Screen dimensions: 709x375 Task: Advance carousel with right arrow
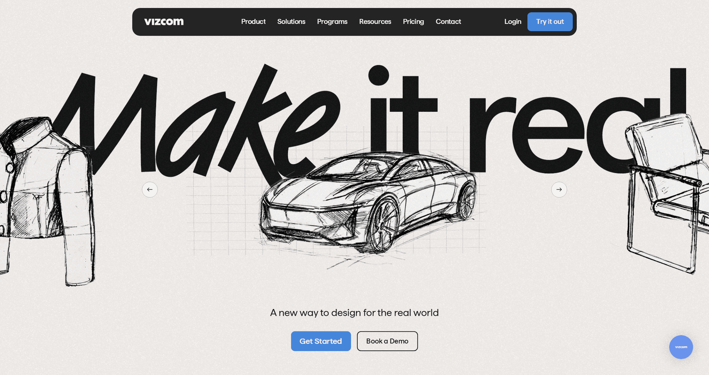(559, 189)
